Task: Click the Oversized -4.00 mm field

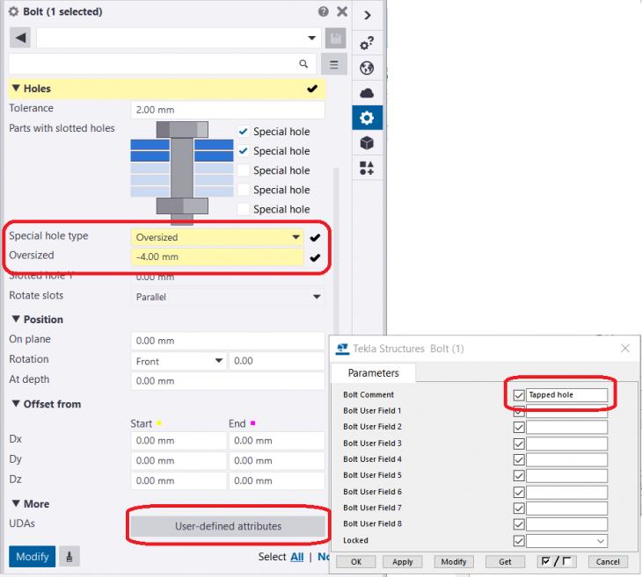Action: click(x=217, y=256)
